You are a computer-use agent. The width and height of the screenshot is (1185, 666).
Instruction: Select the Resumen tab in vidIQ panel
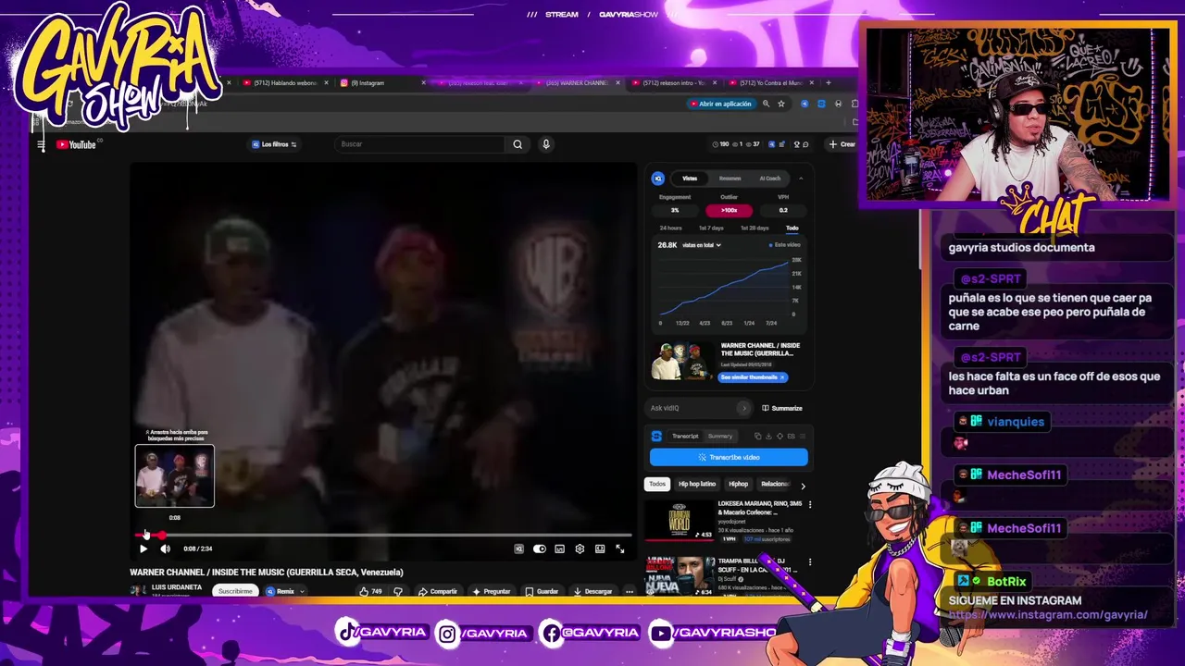730,179
